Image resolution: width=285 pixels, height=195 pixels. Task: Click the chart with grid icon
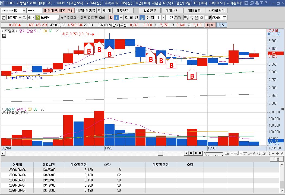(227, 154)
